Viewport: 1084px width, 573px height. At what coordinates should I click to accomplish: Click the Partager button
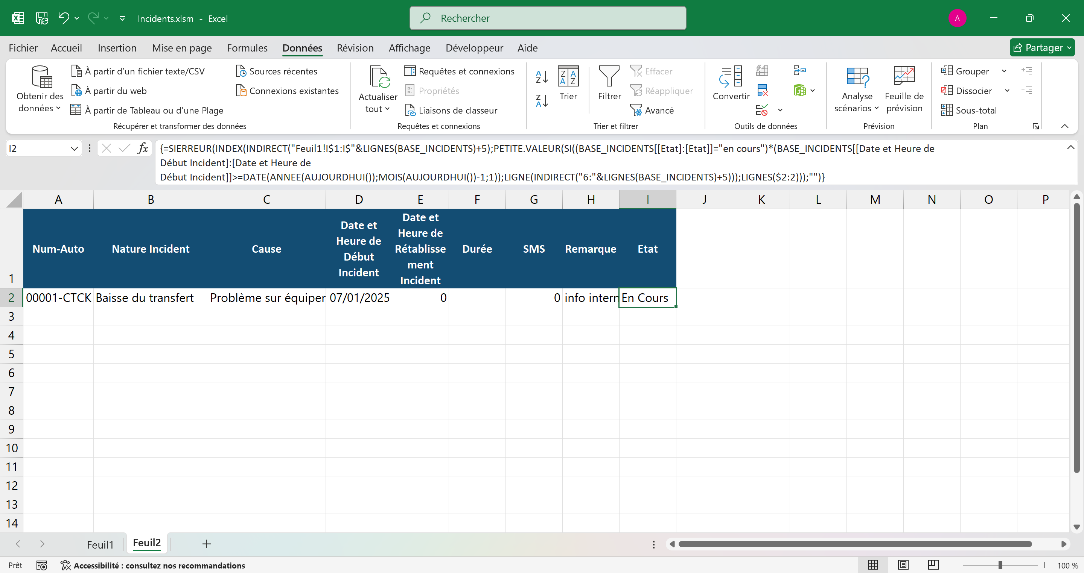[1042, 47]
